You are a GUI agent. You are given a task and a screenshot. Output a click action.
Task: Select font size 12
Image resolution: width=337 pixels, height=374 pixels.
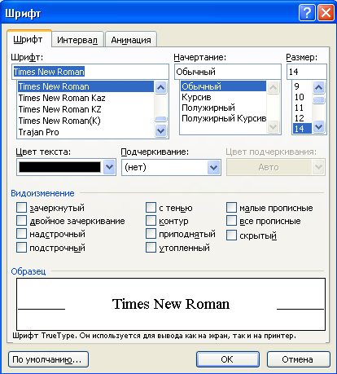click(x=302, y=118)
